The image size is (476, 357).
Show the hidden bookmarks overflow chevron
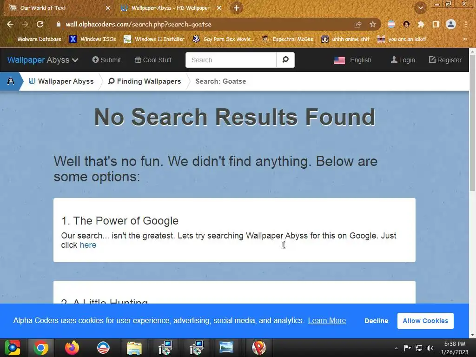pos(465,39)
